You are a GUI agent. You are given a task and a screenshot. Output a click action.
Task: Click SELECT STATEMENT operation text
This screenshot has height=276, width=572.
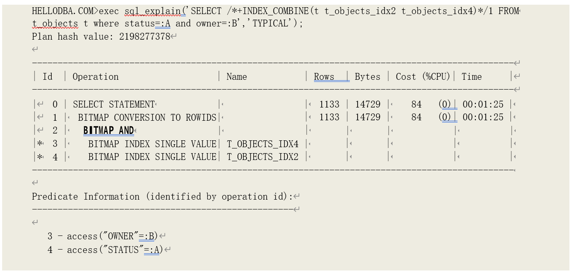click(114, 105)
